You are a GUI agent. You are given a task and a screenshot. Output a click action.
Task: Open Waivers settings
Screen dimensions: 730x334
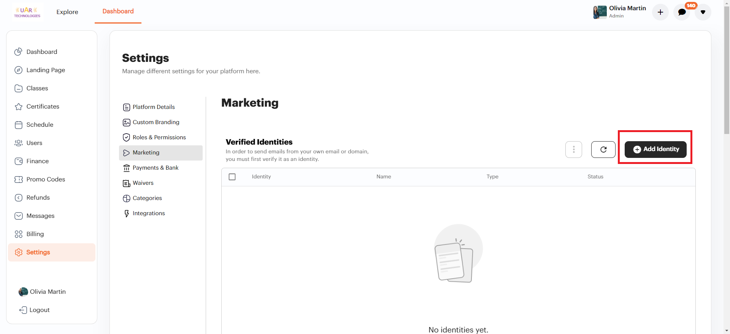point(143,183)
